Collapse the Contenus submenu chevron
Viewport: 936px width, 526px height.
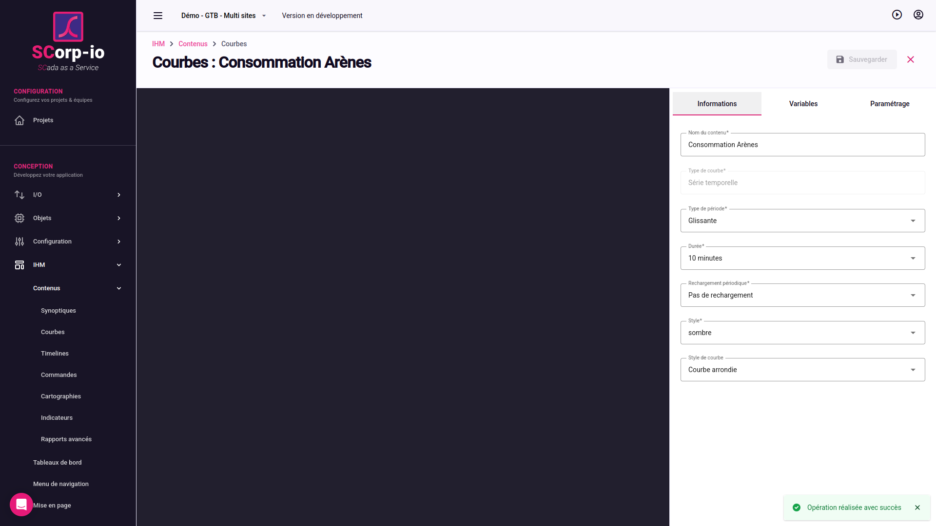(x=119, y=288)
